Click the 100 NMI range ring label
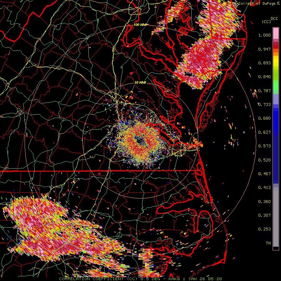Image resolution: width=281 pixels, height=281 pixels. click(x=140, y=25)
